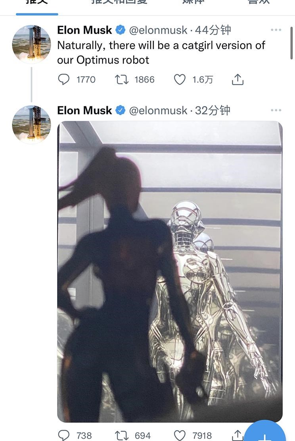Tap the blue compose tweet floating button
Screen dimensions: 295x441
(265, 433)
